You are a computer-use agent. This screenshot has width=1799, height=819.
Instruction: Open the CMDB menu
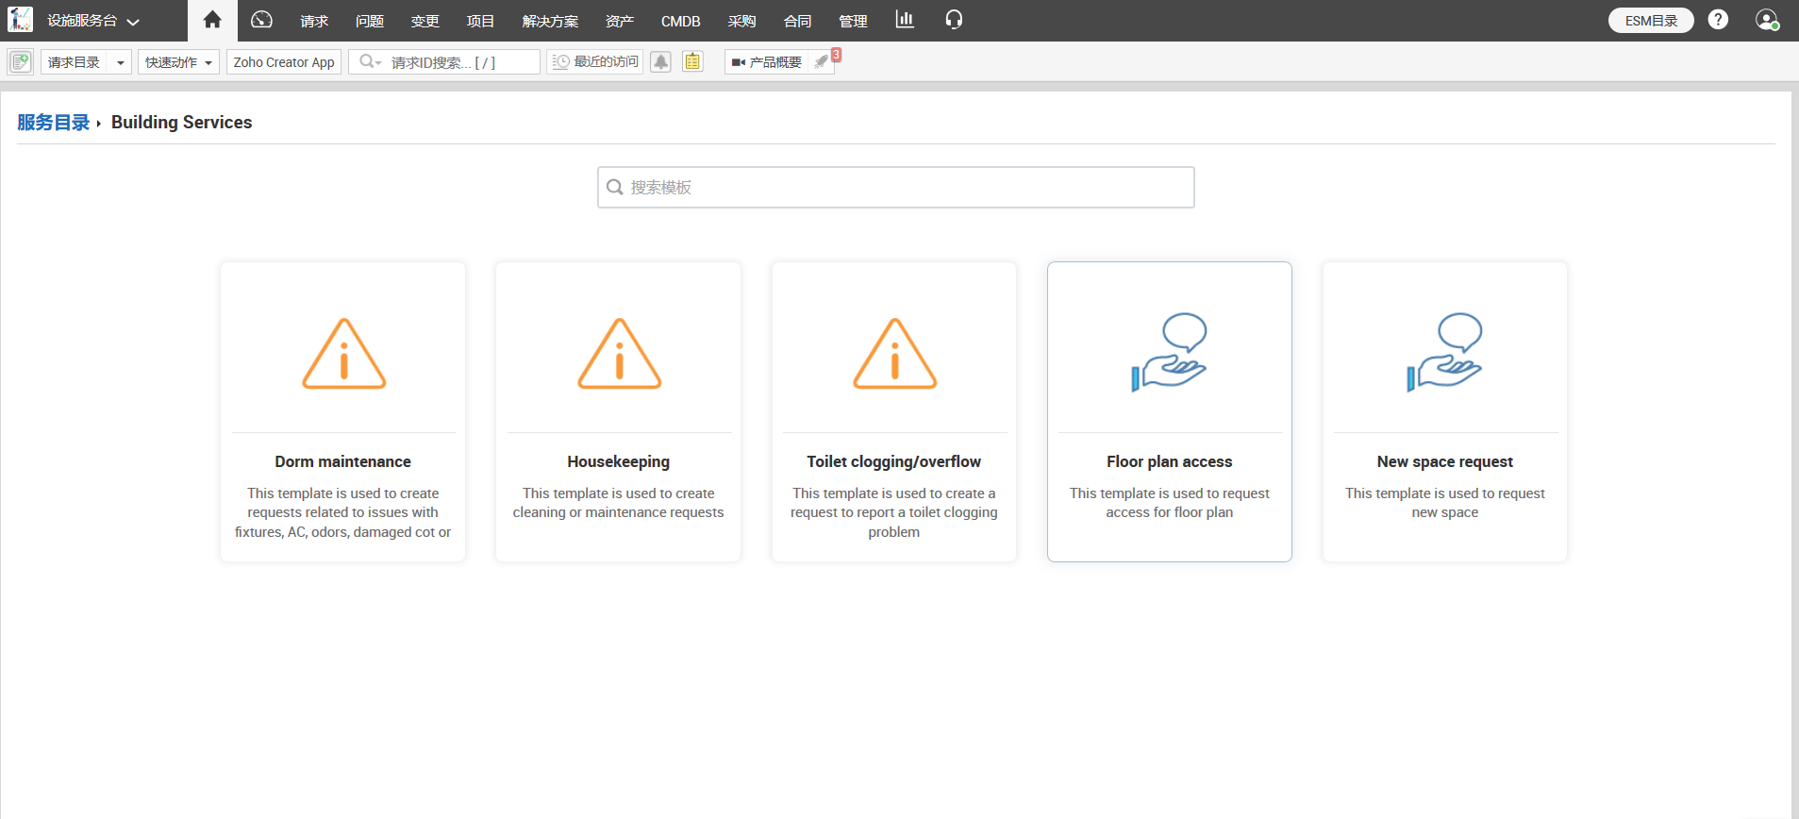[x=680, y=21]
